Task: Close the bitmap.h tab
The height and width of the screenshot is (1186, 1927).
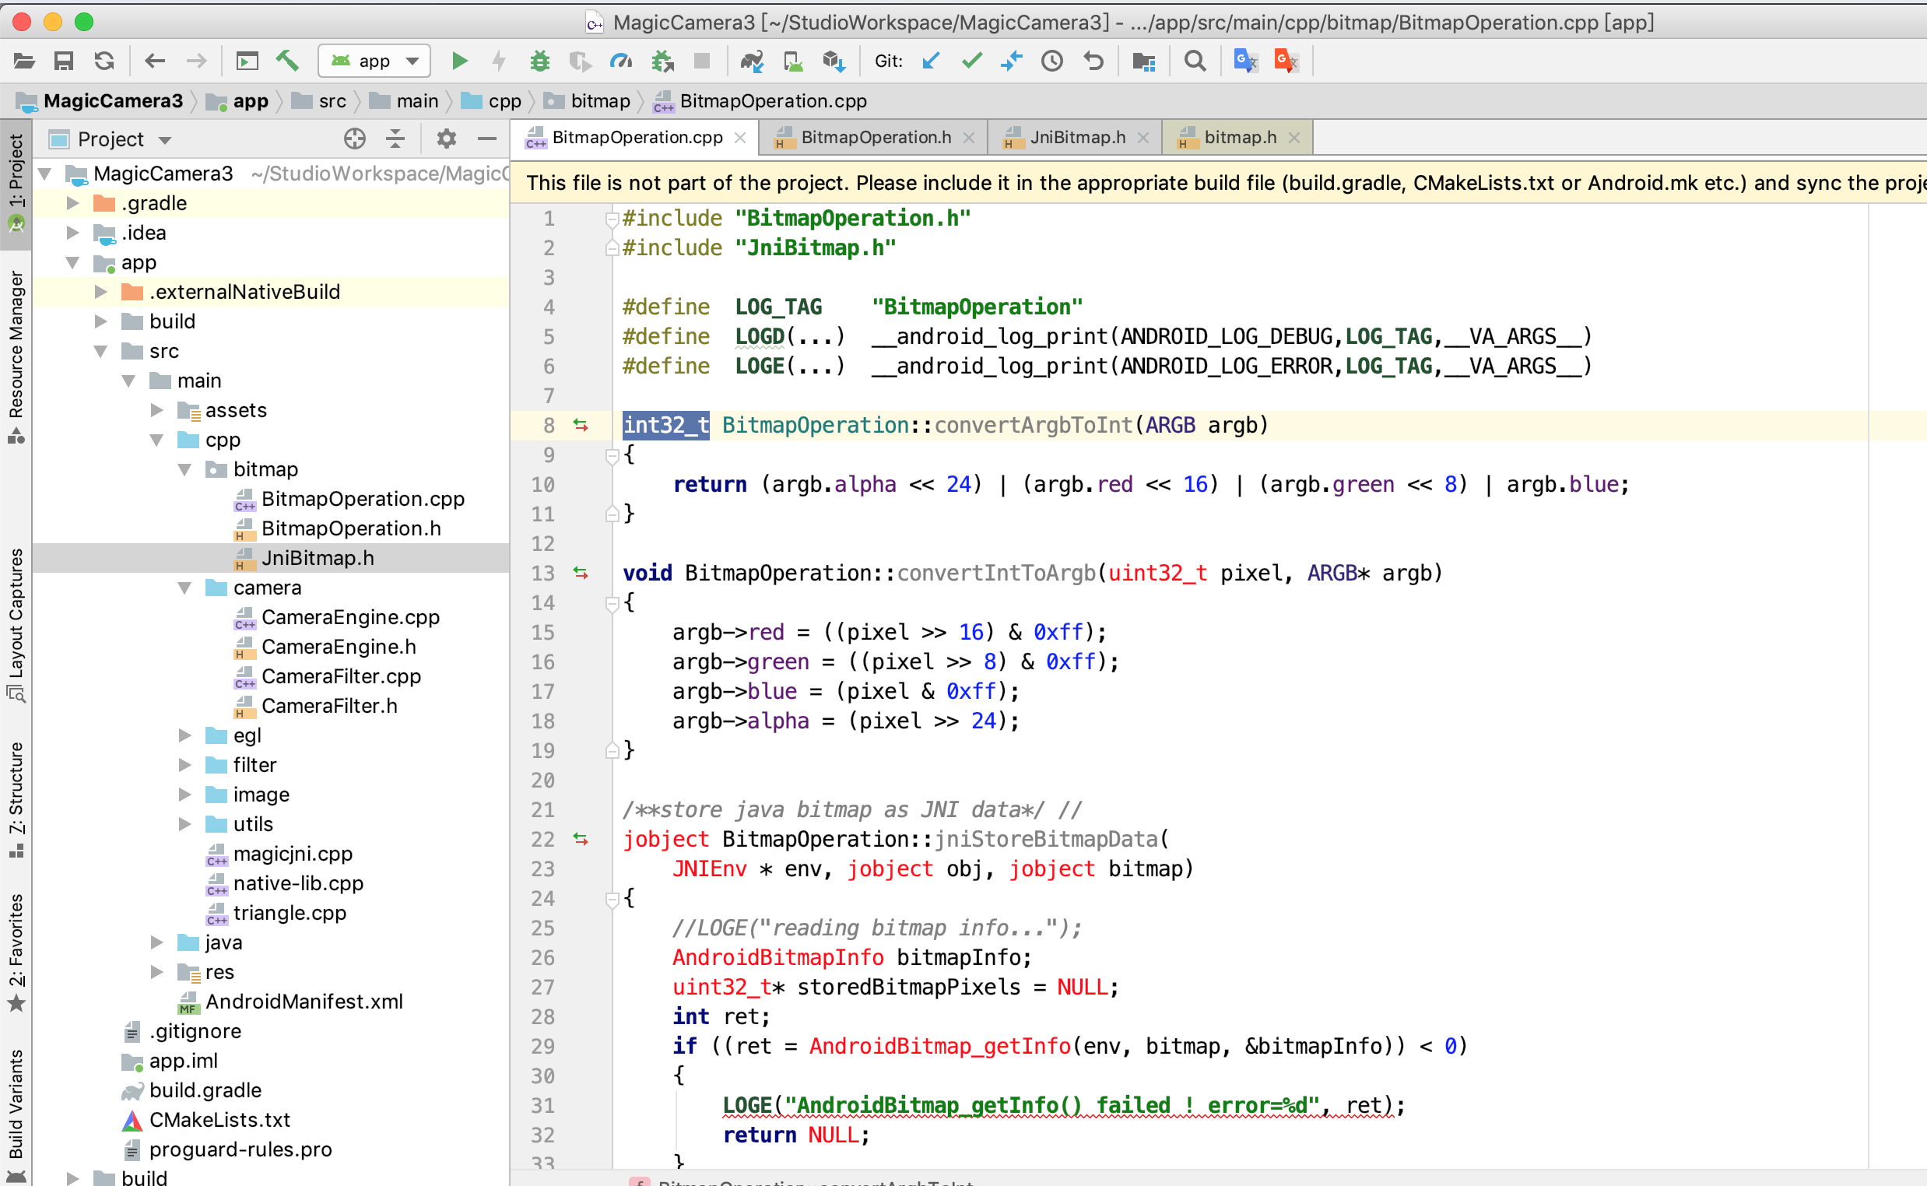Action: (x=1294, y=138)
